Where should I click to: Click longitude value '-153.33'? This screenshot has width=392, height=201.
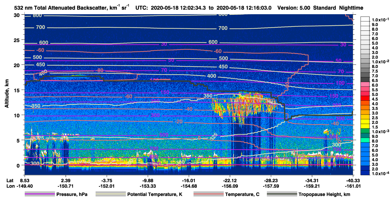point(147,186)
